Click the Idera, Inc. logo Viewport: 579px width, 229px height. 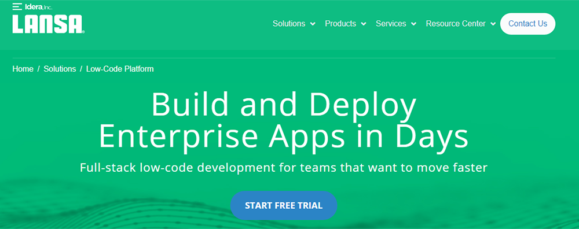(32, 6)
